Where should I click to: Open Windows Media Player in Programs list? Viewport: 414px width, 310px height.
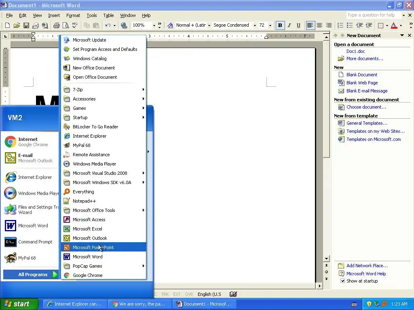(x=103, y=164)
